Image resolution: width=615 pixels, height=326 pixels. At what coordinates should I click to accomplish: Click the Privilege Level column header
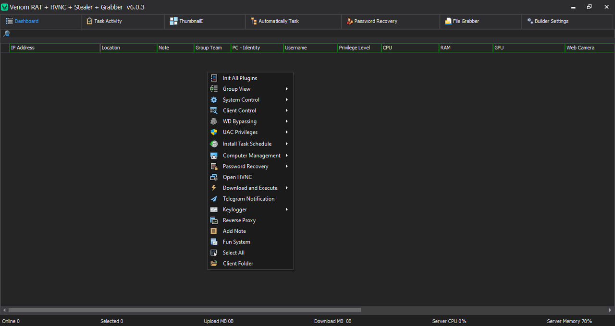359,48
